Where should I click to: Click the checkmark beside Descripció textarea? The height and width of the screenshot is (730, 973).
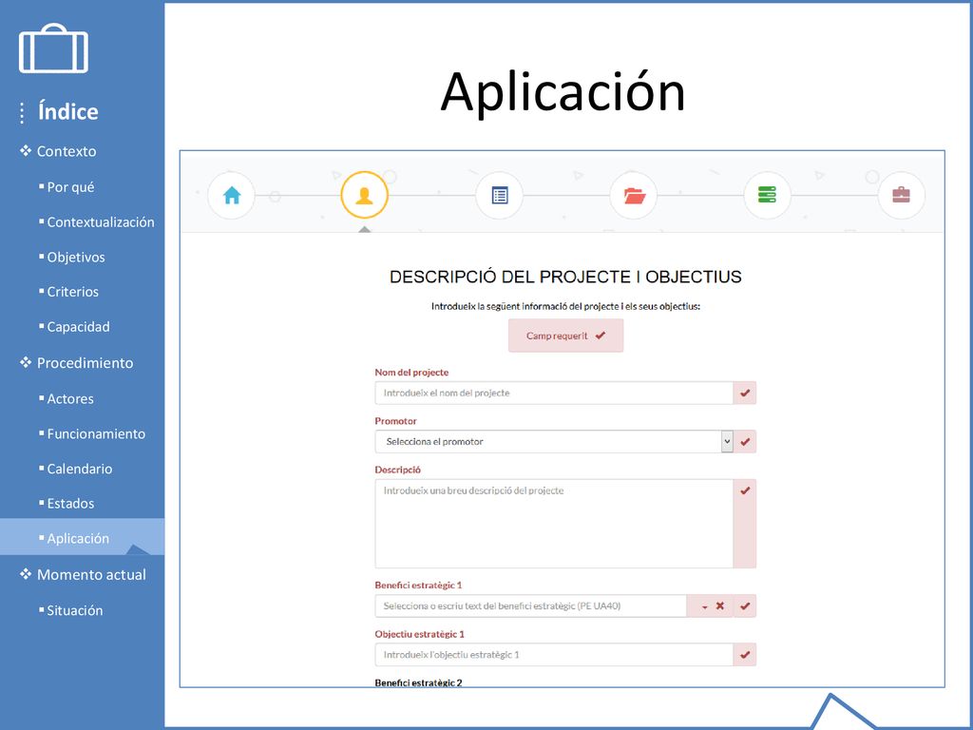click(745, 524)
